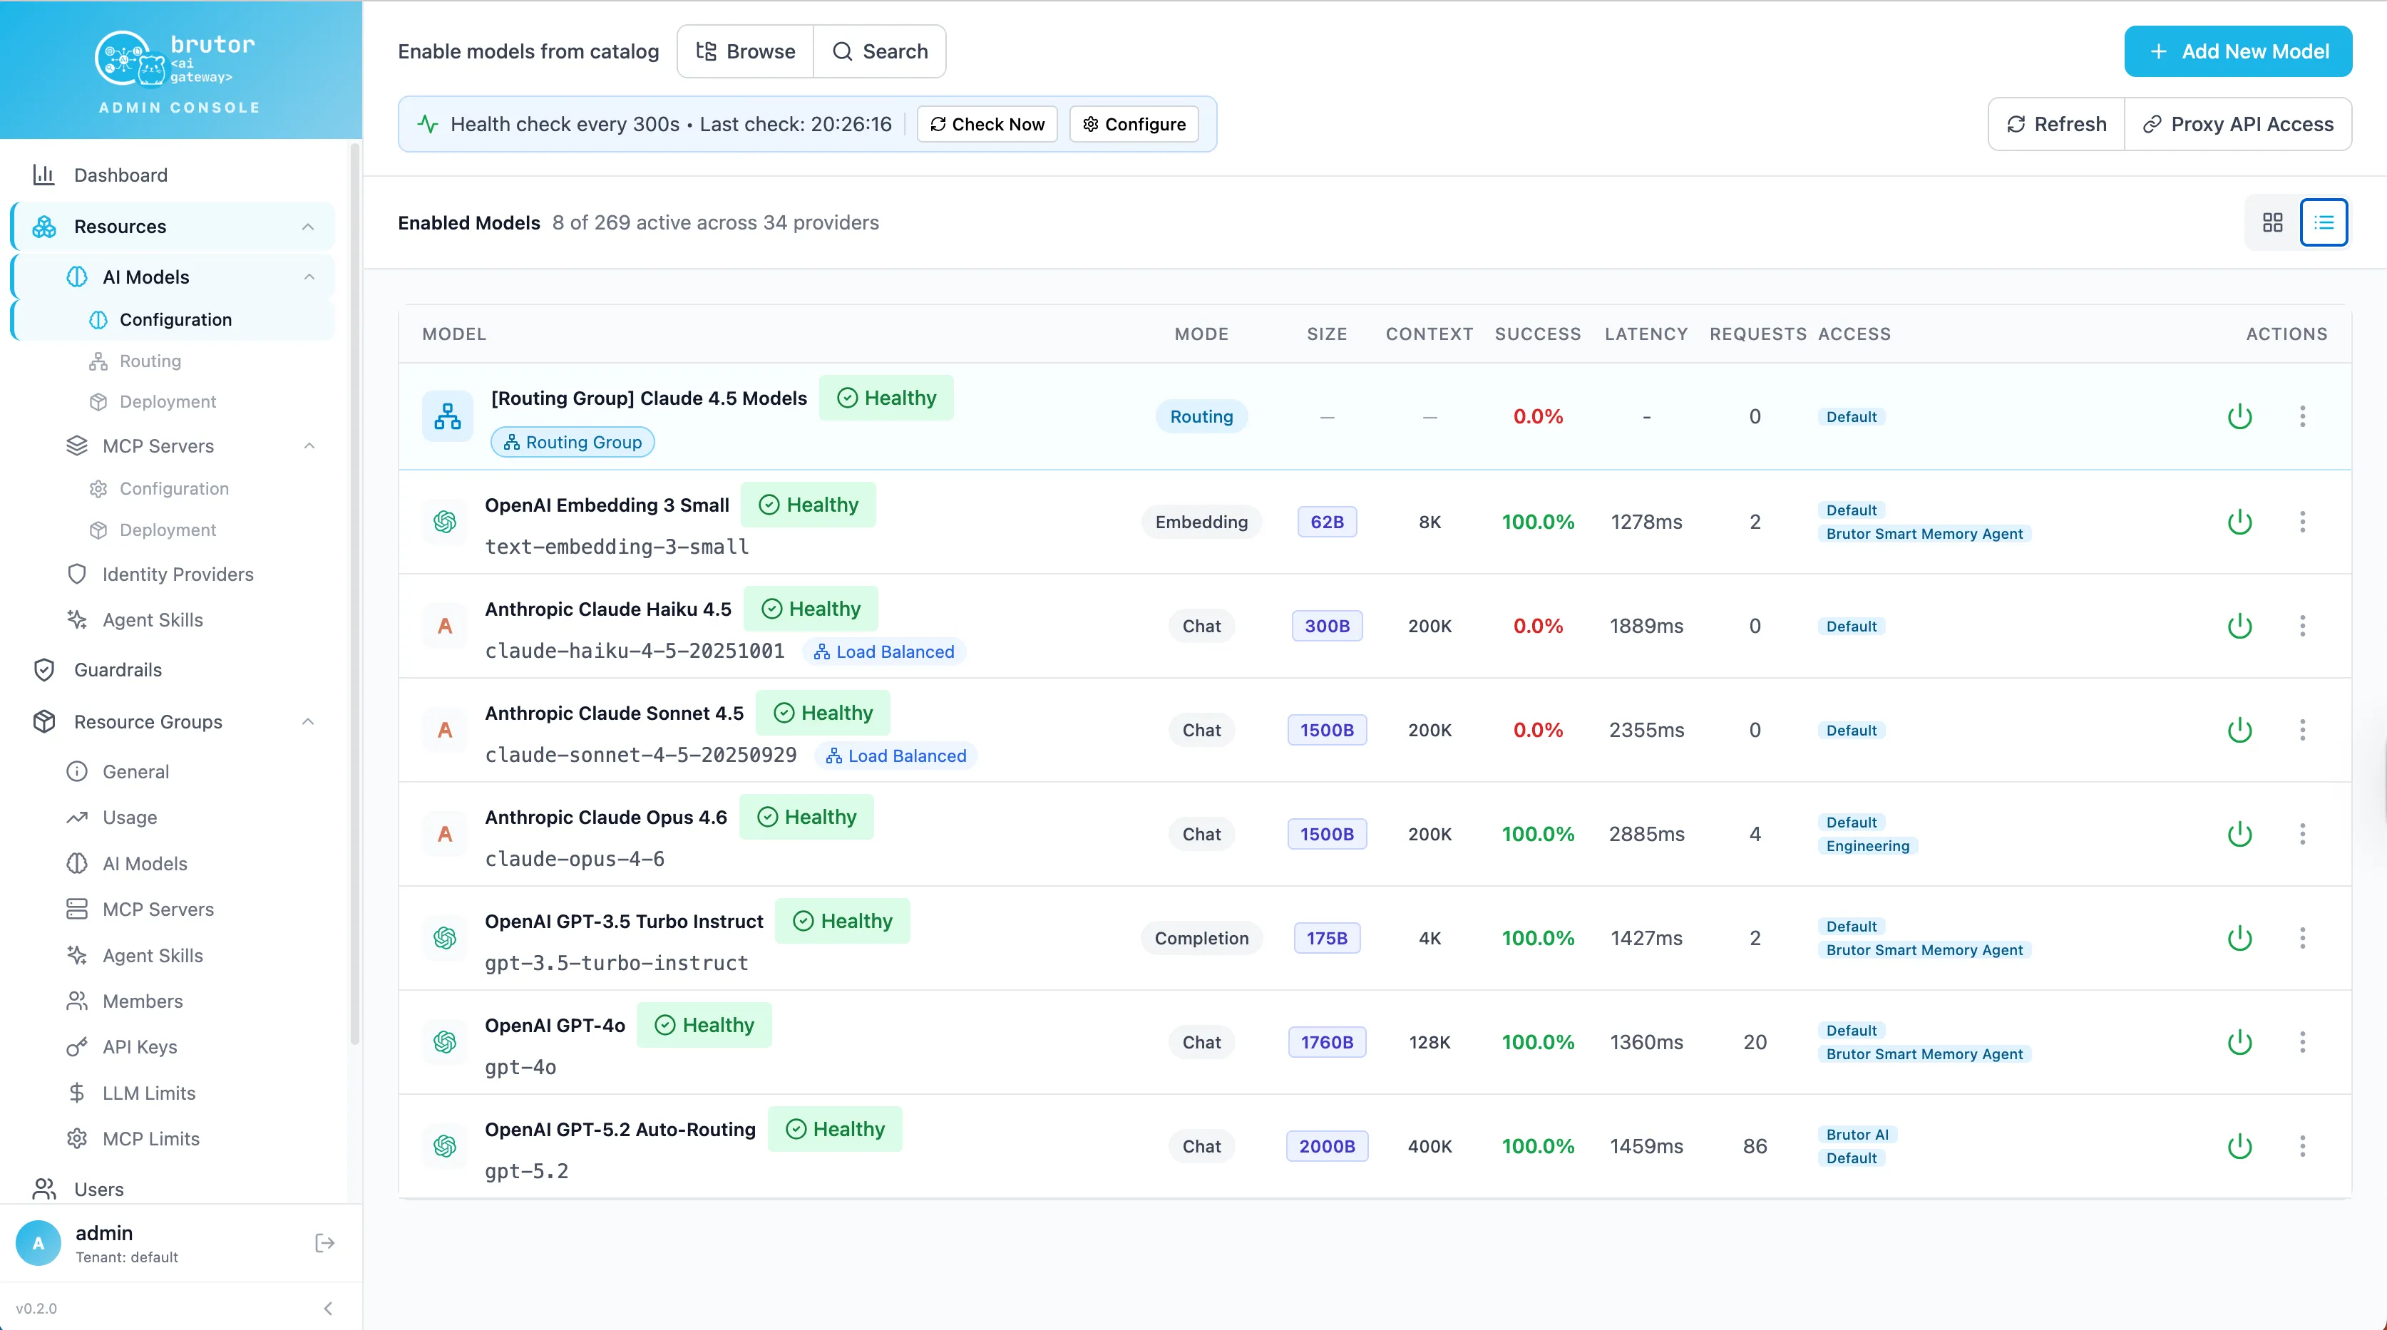Image resolution: width=2387 pixels, height=1330 pixels.
Task: Open actions menu for Claude 4.5 Routing Group
Action: pos(2301,416)
